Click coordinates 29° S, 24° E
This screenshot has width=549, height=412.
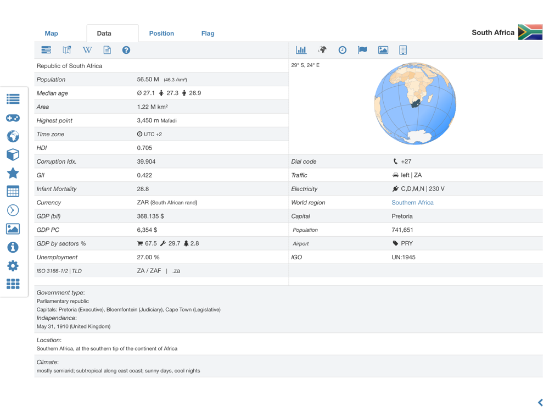pyautogui.click(x=305, y=65)
